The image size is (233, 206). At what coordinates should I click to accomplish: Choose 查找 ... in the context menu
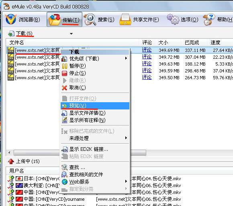pos(95,167)
